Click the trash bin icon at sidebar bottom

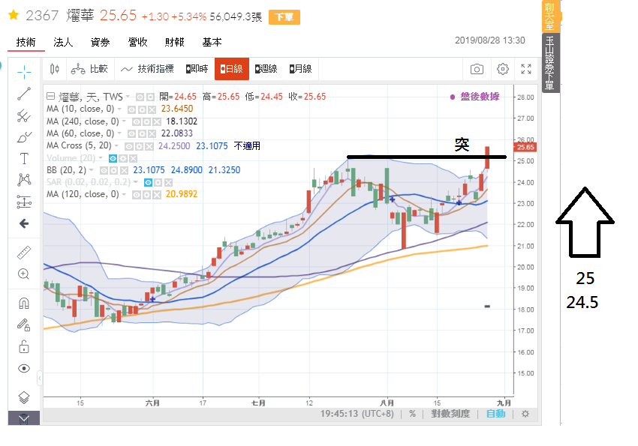click(x=24, y=418)
